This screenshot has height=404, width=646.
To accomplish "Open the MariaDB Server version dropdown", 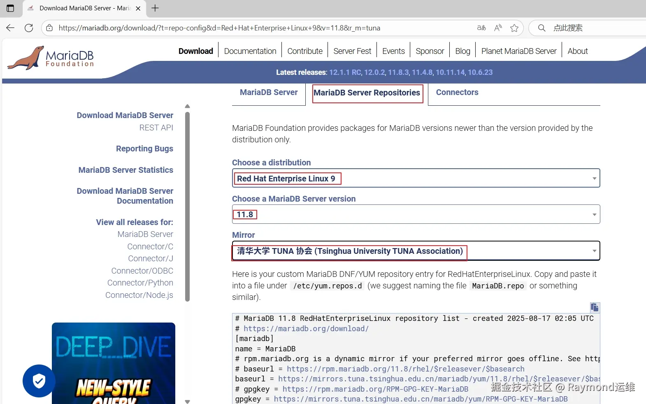I will 416,214.
